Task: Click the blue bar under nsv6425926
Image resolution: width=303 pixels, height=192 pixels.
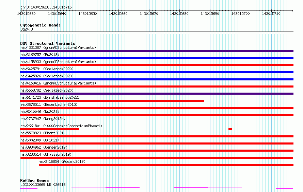Action: click(x=157, y=79)
